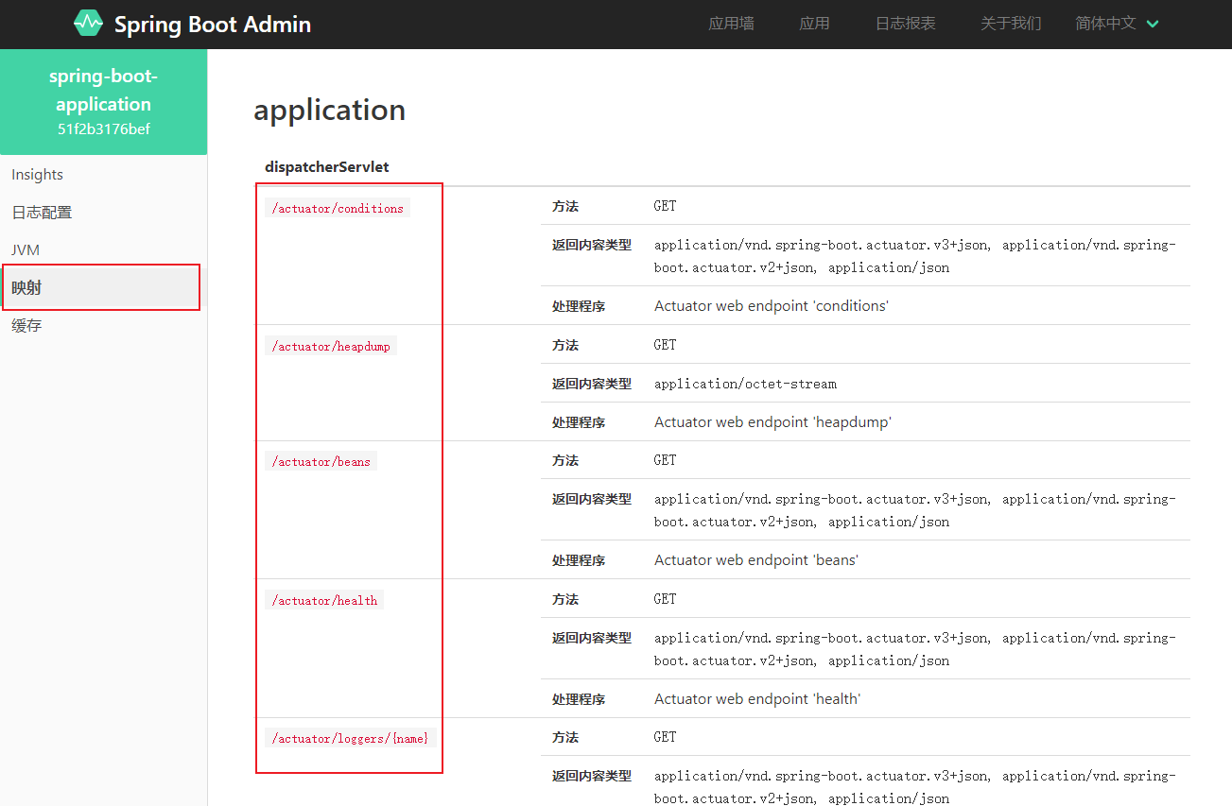Viewport: 1232px width, 806px height.
Task: Click the Spring Boot Admin logo icon
Action: click(88, 24)
